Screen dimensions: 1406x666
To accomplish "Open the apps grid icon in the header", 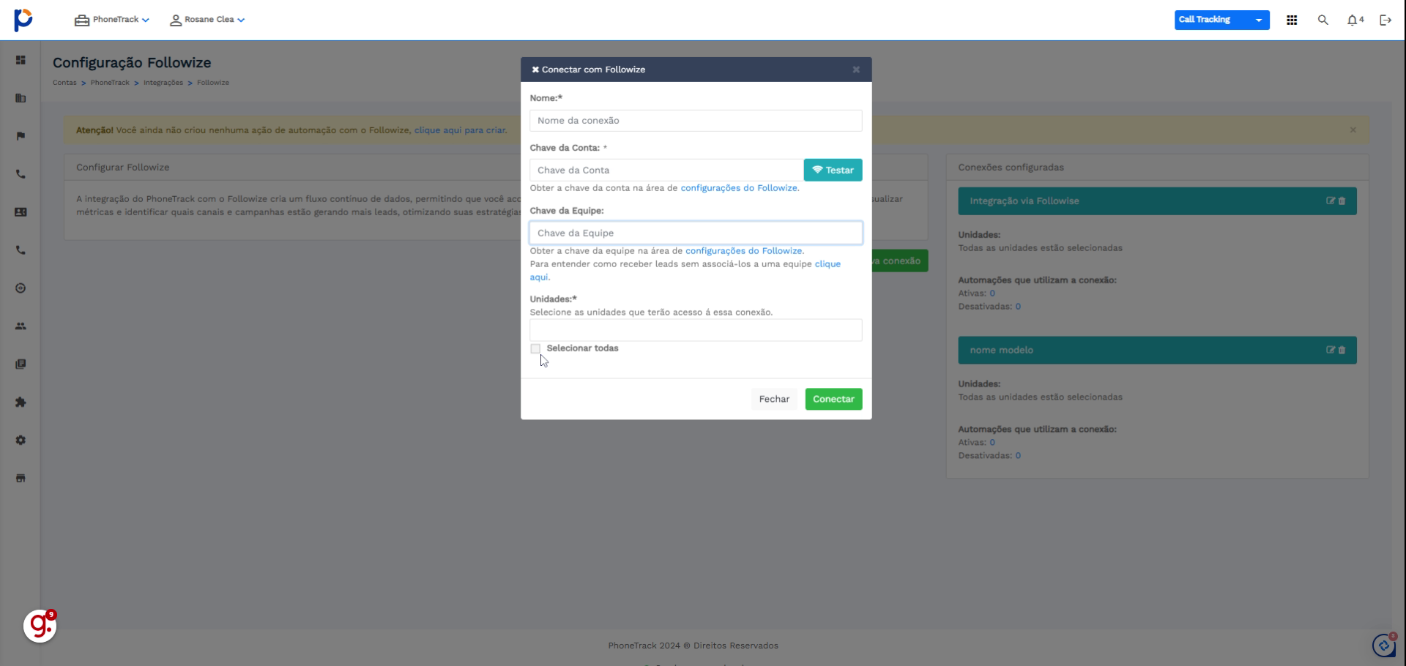I will click(1292, 20).
